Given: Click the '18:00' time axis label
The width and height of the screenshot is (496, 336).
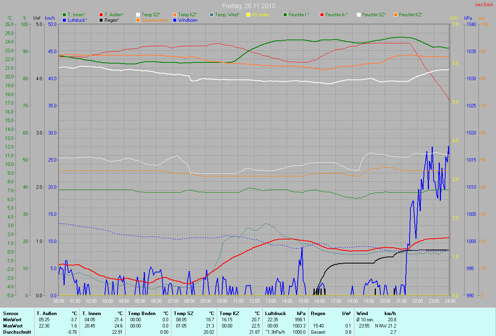Looking at the screenshot, I should tap(352, 301).
